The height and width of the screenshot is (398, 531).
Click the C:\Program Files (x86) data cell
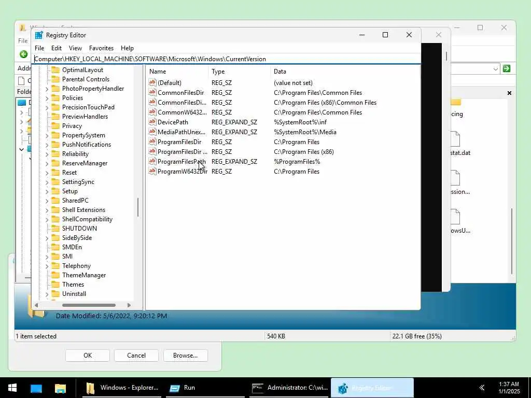(304, 152)
